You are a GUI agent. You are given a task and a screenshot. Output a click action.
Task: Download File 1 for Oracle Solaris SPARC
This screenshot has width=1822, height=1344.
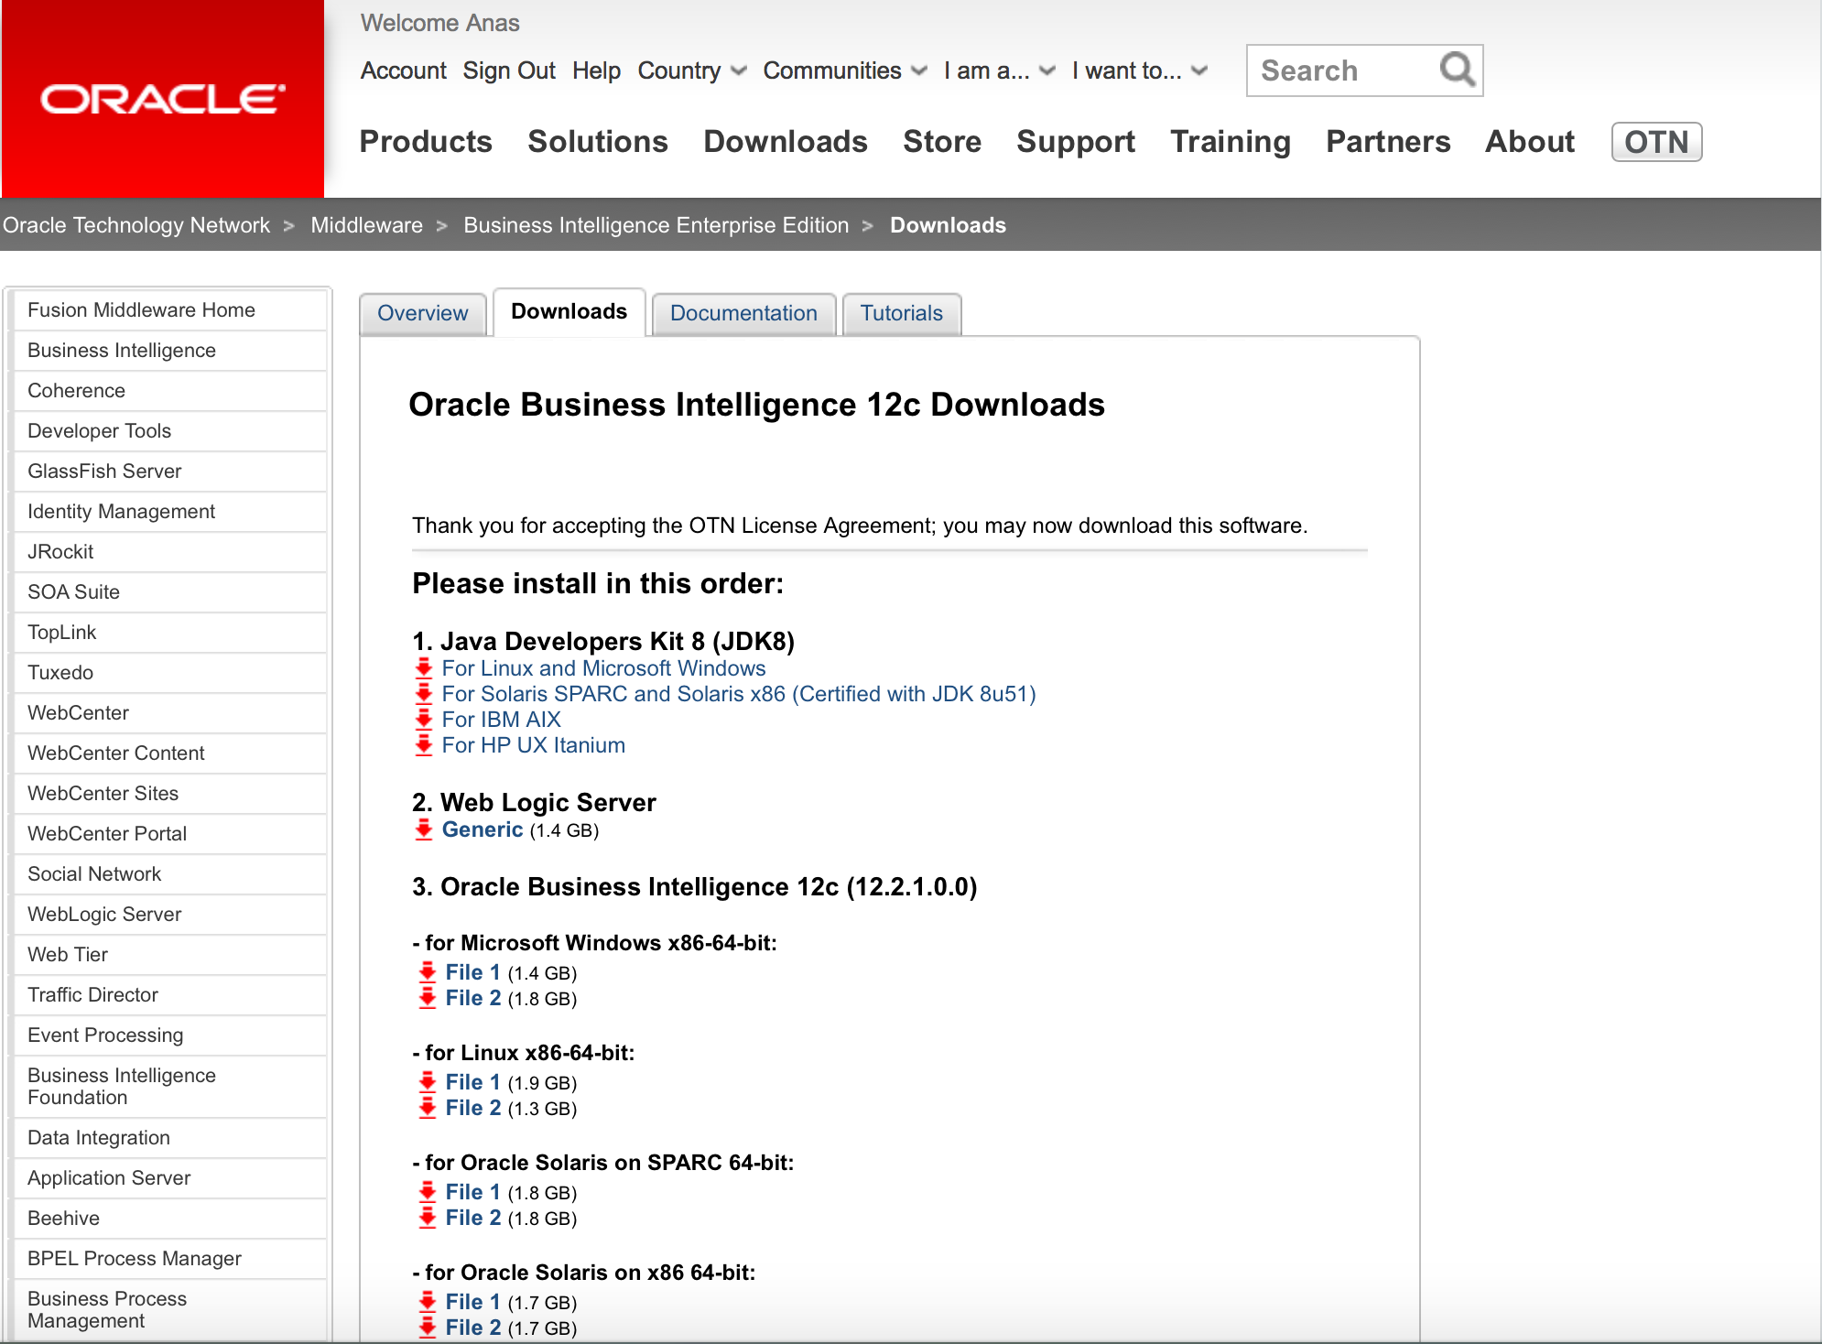coord(472,1192)
